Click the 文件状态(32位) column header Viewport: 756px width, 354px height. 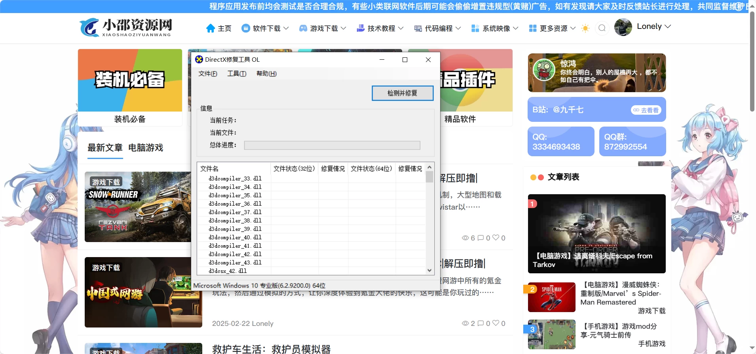(294, 168)
